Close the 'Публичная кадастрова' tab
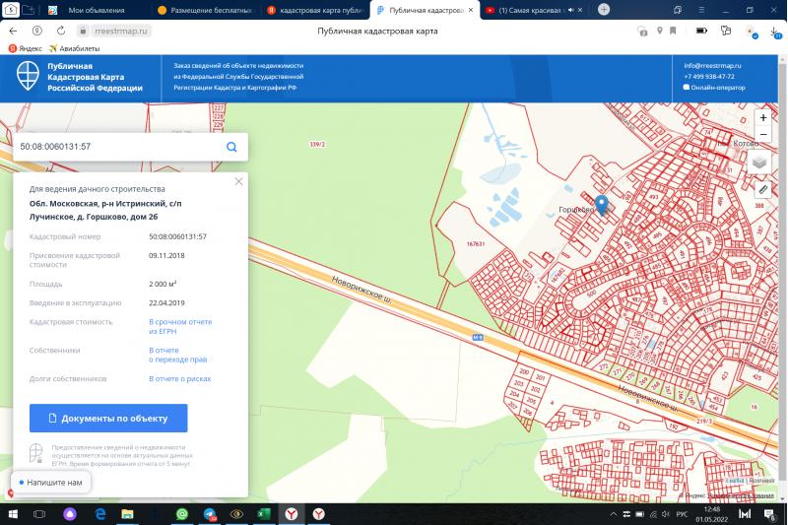 [471, 10]
